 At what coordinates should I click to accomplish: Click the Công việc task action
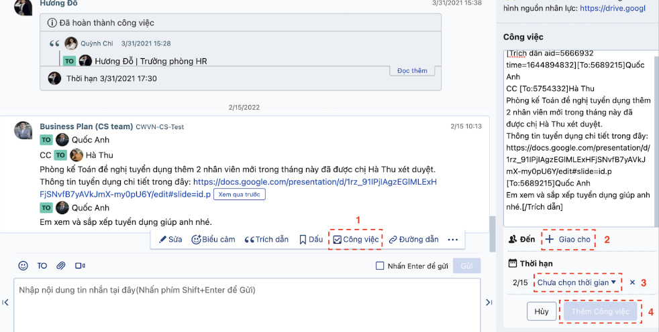point(356,240)
